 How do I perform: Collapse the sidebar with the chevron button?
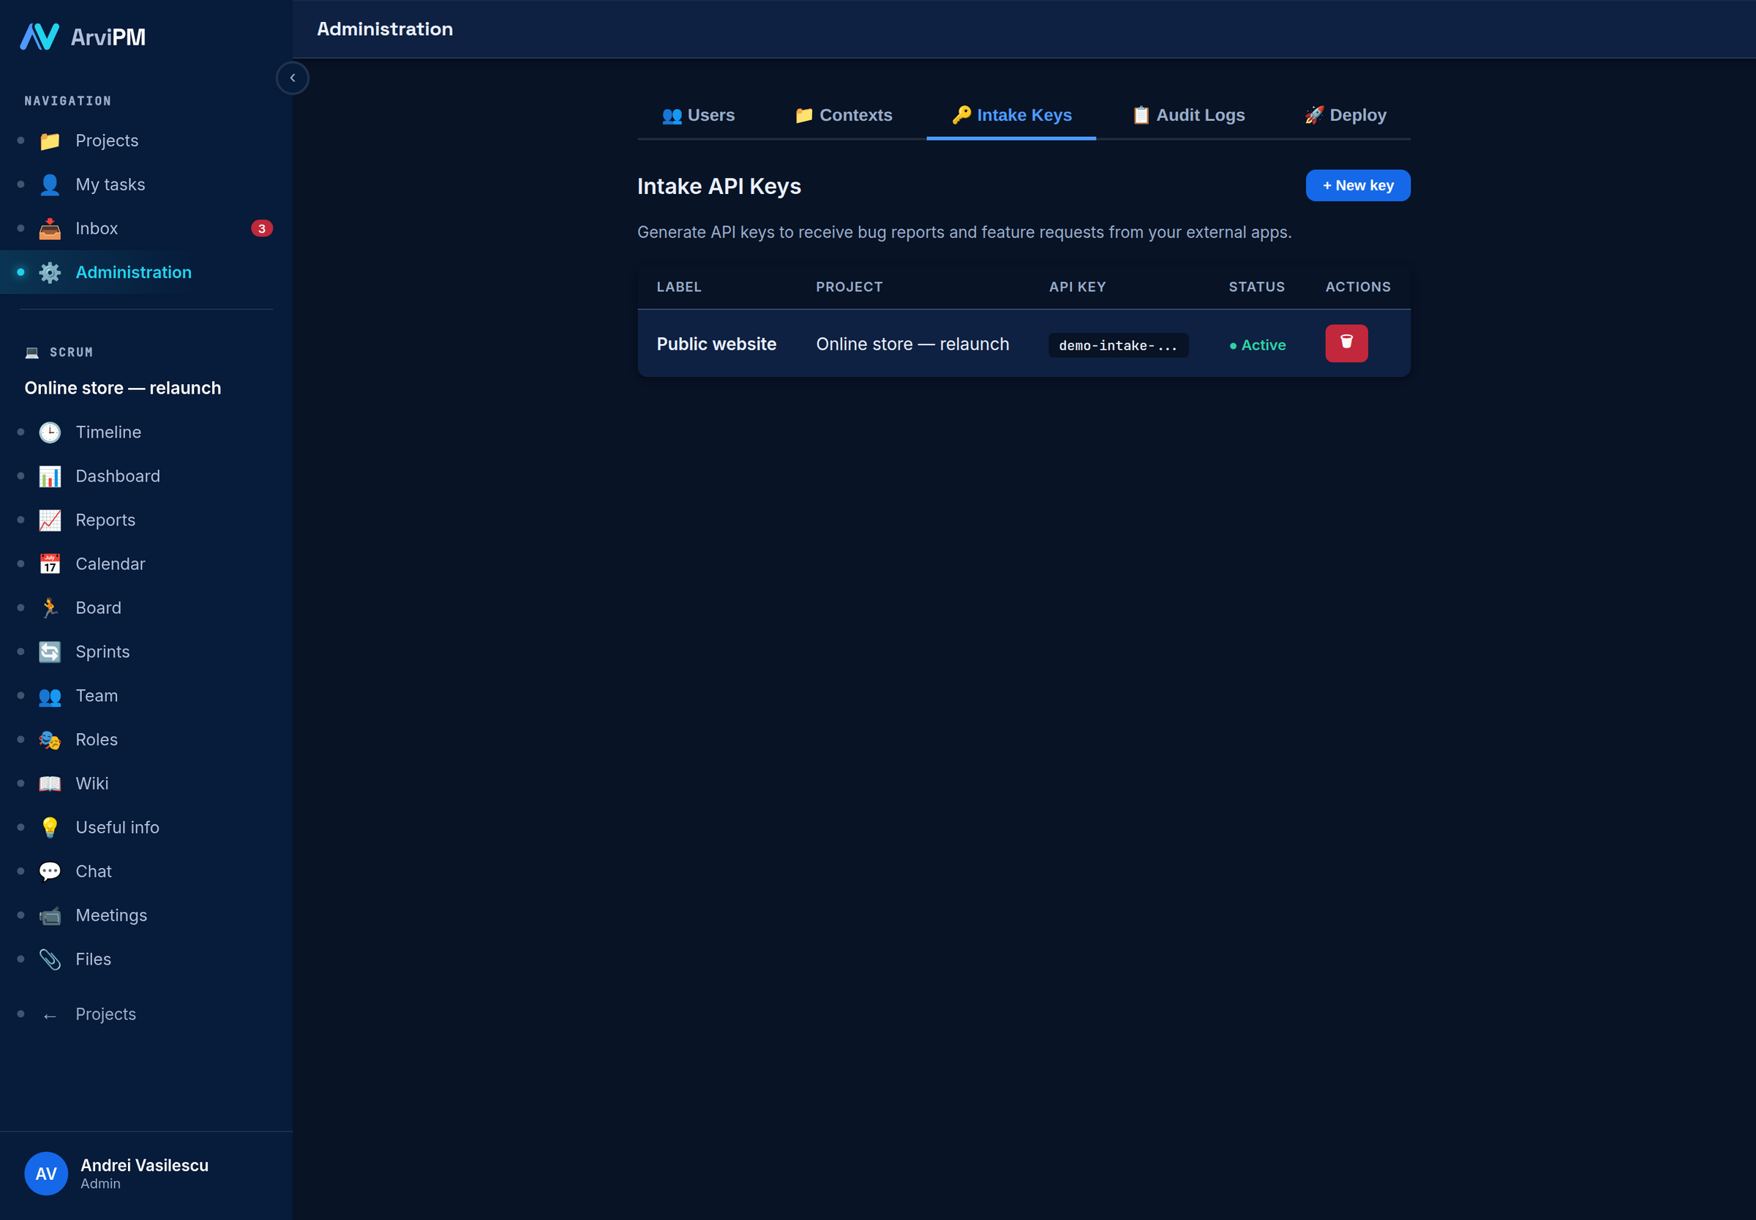[x=293, y=78]
